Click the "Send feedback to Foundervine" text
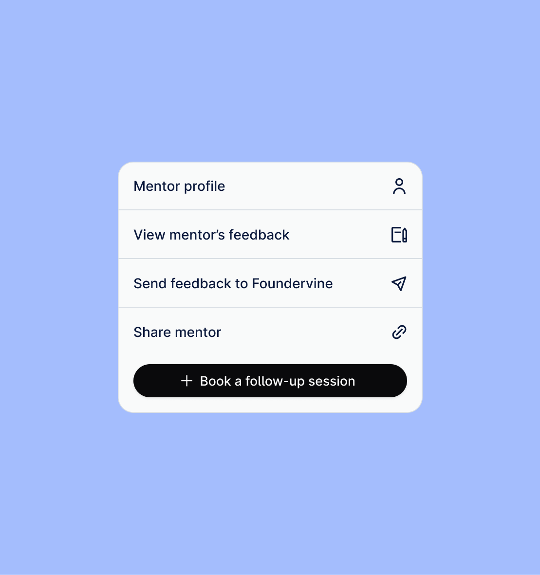The image size is (540, 575). (x=233, y=283)
